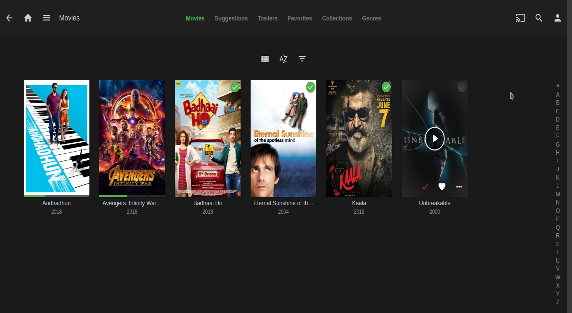Click the Avengers: Infinity War title link
The height and width of the screenshot is (313, 572).
click(132, 203)
